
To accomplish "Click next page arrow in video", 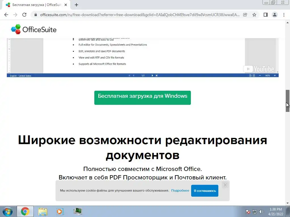I will coord(152,75).
